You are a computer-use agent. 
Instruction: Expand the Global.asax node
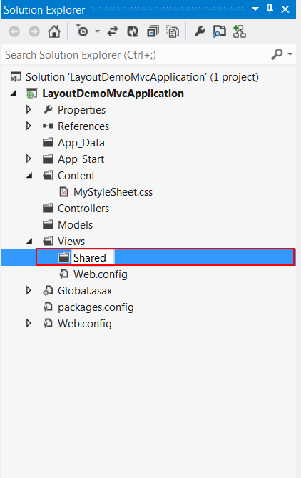[29, 290]
